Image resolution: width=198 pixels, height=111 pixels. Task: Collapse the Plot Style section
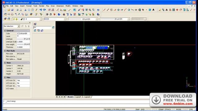pos(5,51)
